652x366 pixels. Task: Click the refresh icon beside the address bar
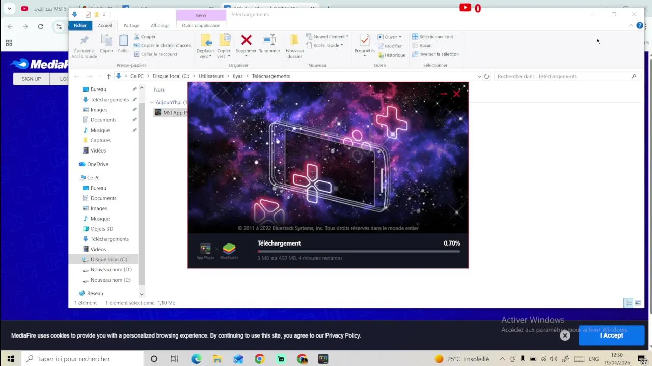487,76
